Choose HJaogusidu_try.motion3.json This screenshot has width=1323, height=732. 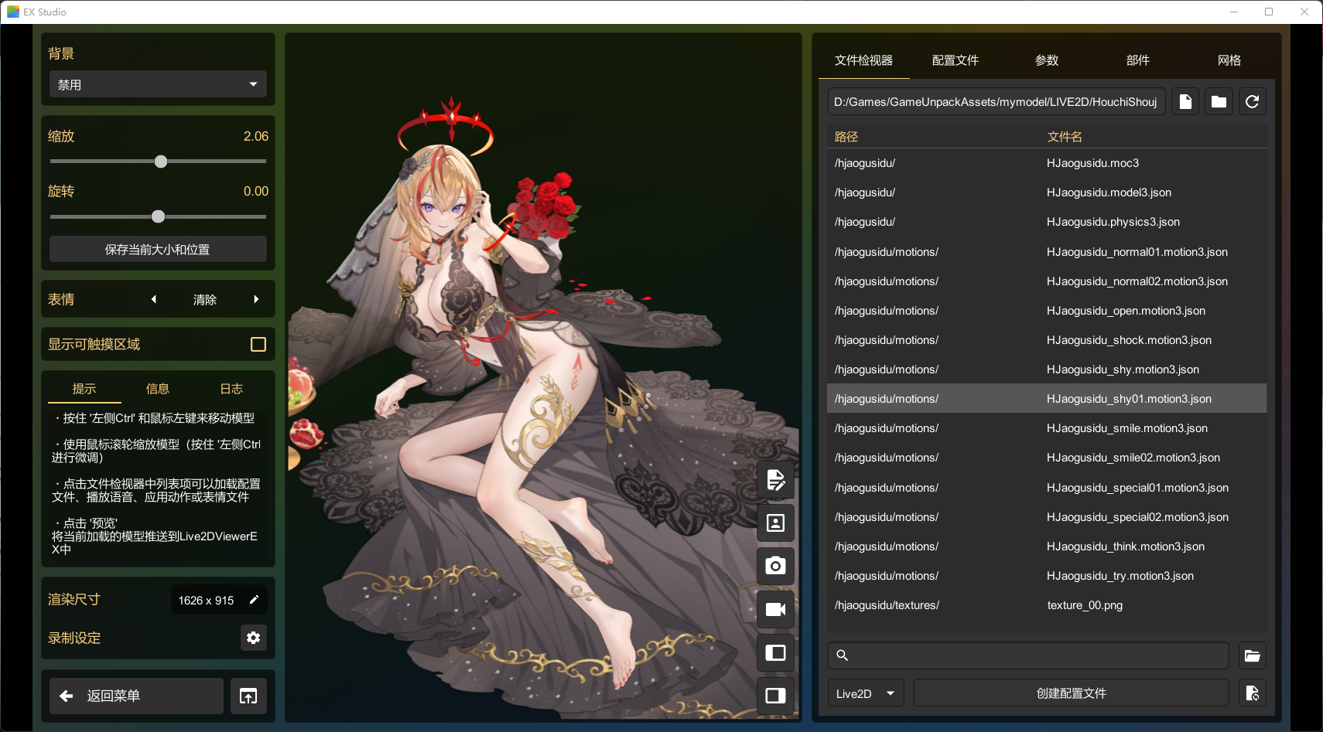coord(1047,576)
